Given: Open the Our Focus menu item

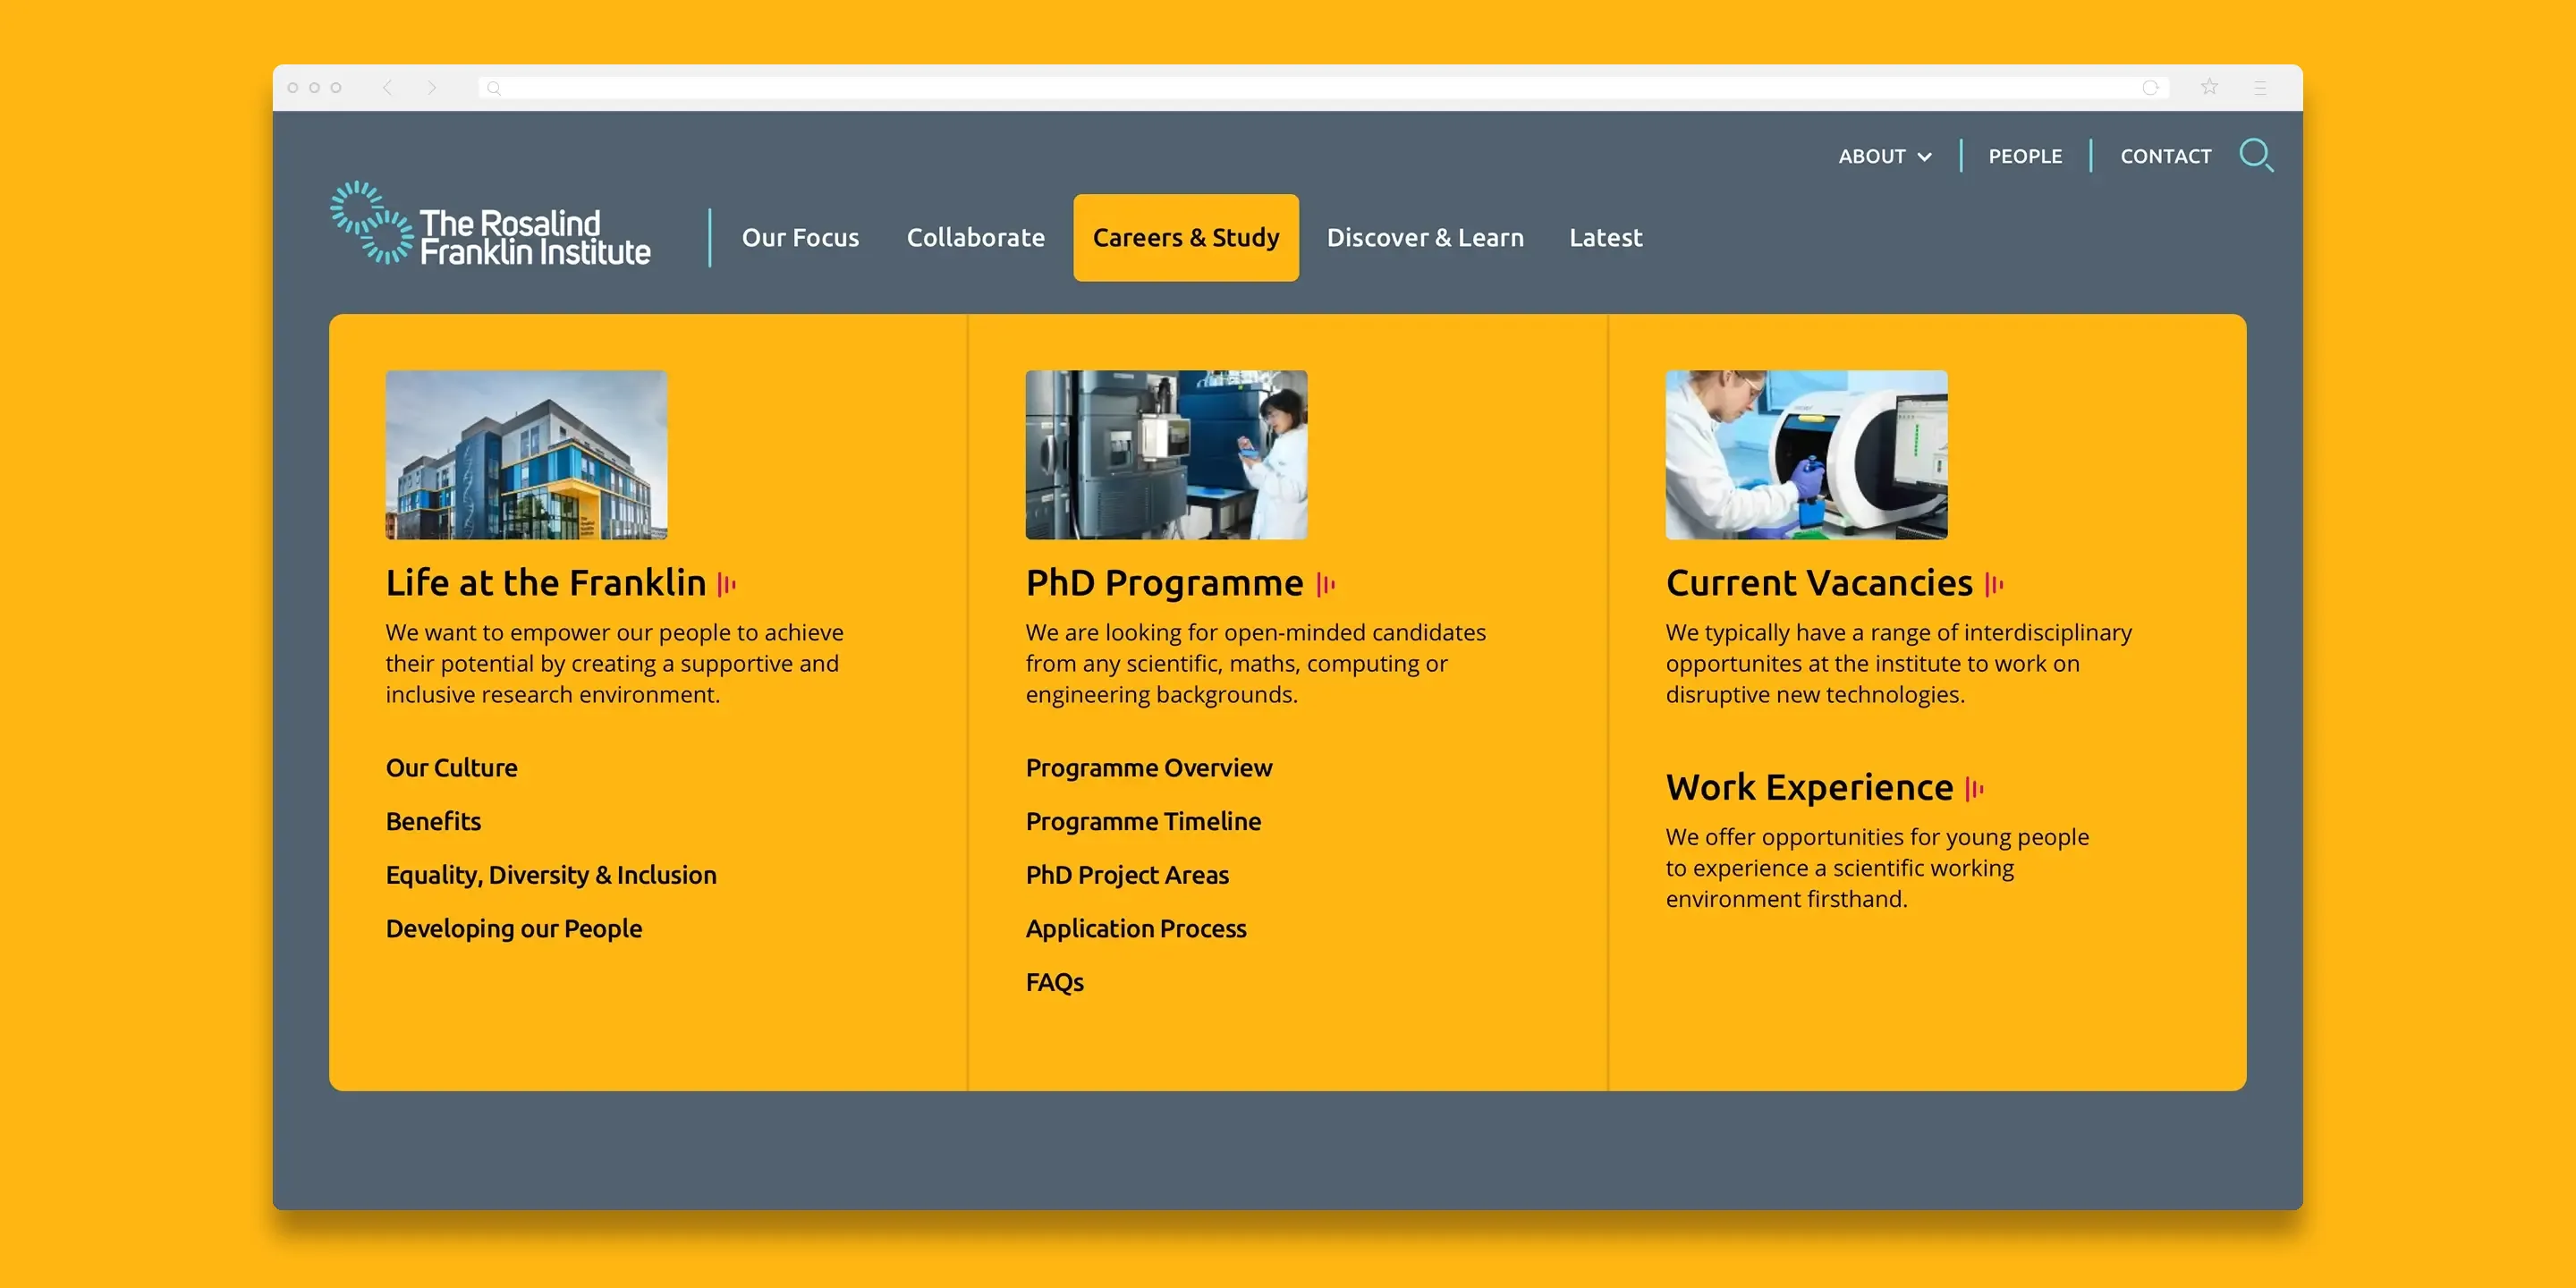Looking at the screenshot, I should pyautogui.click(x=800, y=238).
